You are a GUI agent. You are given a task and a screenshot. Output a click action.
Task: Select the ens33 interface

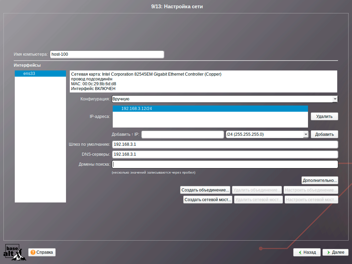(41, 74)
